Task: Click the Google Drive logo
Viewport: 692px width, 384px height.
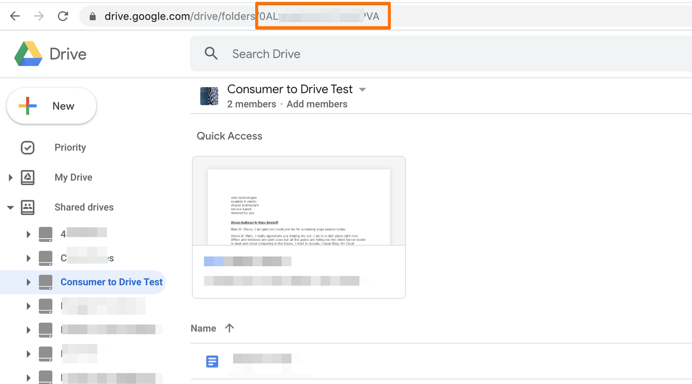Action: click(x=28, y=54)
